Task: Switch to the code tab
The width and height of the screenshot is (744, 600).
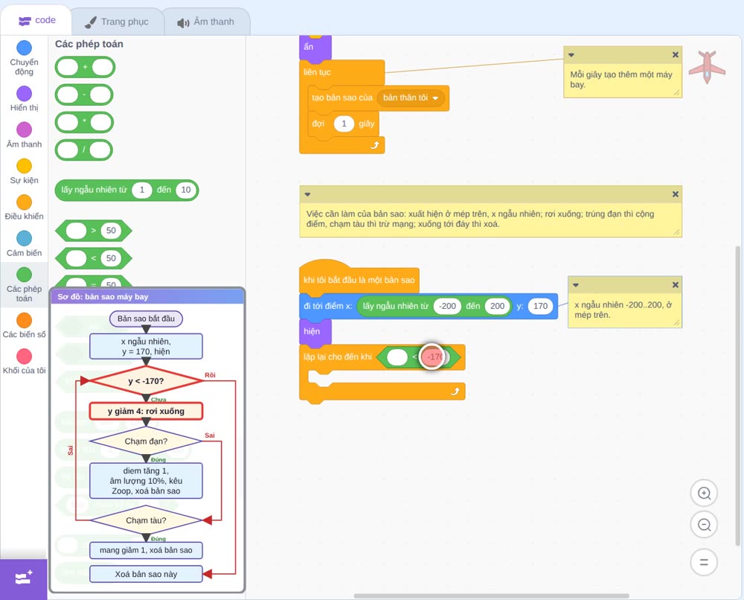Action: coord(36,20)
